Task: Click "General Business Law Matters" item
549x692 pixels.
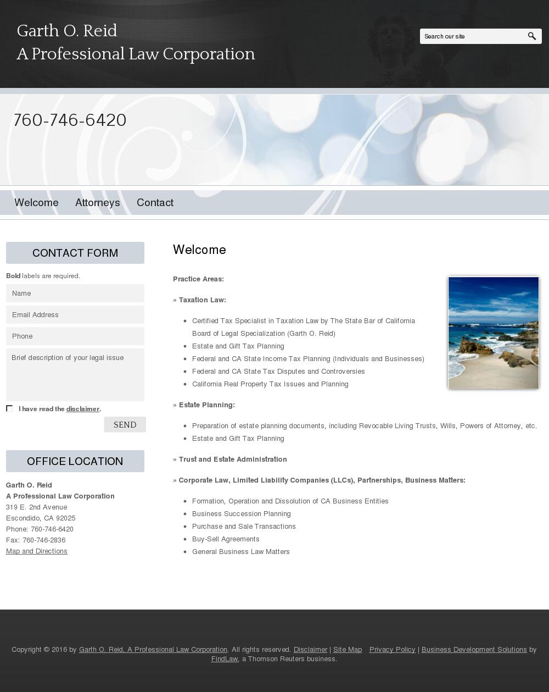Action: (x=241, y=552)
